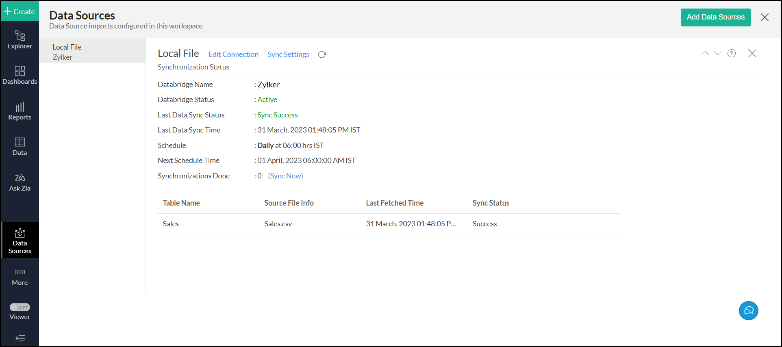Screen dimensions: 782x347
Task: Click the Sync Now link
Action: point(285,176)
